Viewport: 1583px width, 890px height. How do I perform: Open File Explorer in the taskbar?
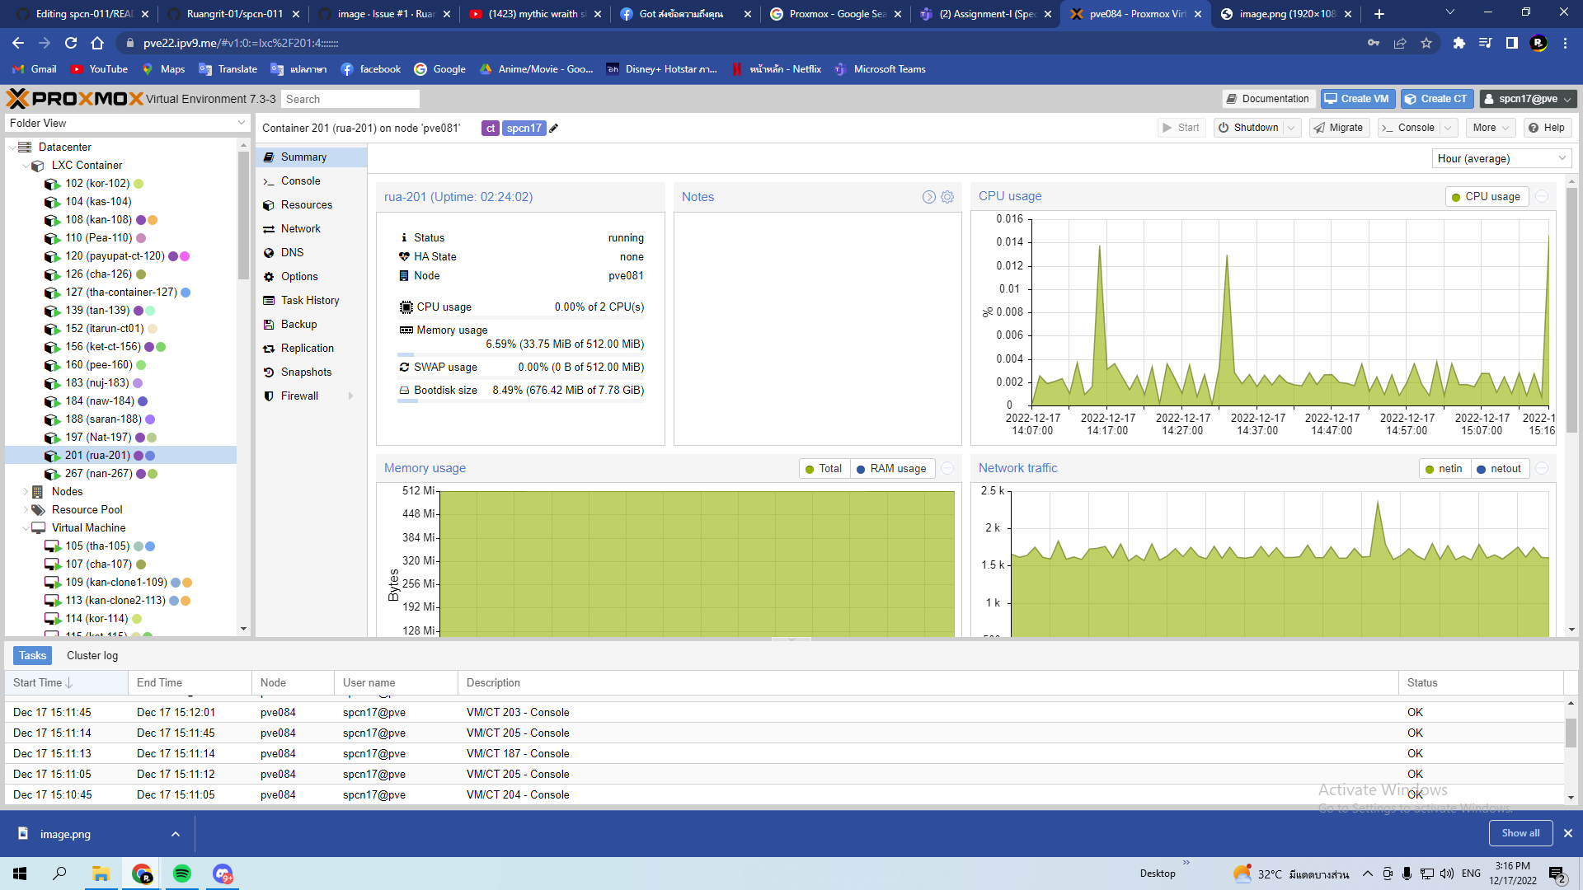(x=101, y=874)
